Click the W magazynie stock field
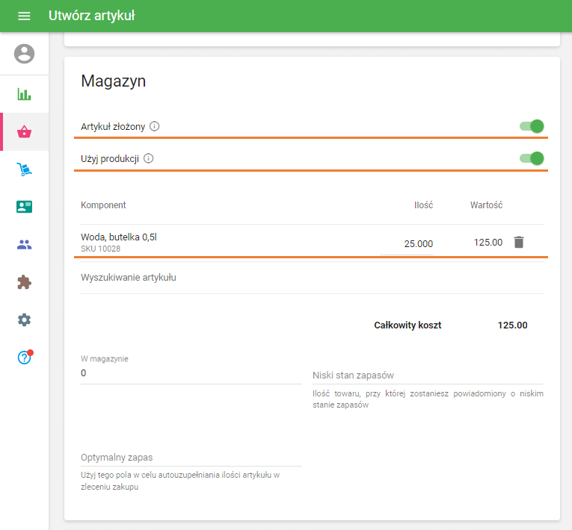Image resolution: width=572 pixels, height=530 pixels. click(191, 373)
